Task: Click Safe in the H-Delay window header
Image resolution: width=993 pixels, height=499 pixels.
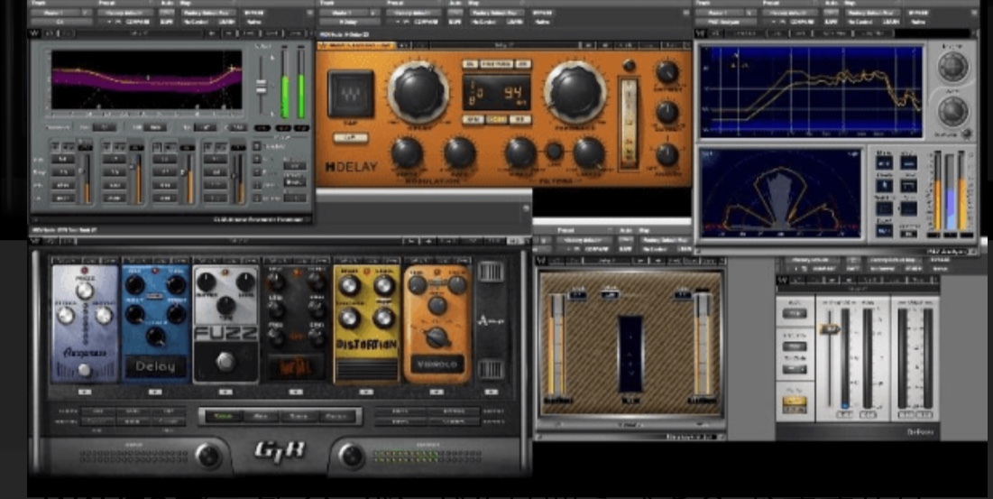Action: (455, 23)
